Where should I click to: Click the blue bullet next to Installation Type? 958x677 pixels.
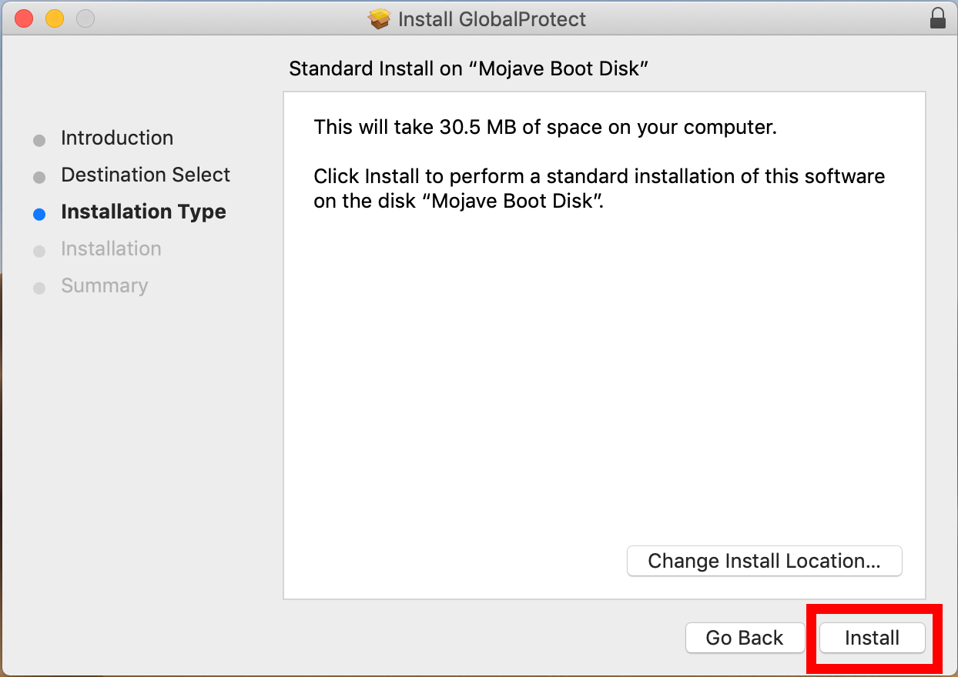39,215
